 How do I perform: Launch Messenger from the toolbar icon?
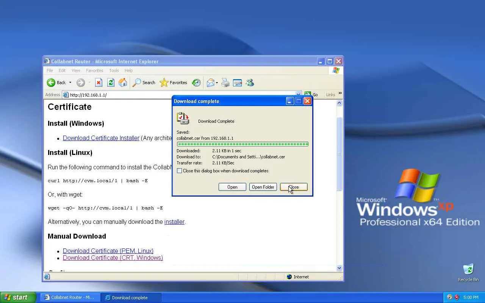250,83
